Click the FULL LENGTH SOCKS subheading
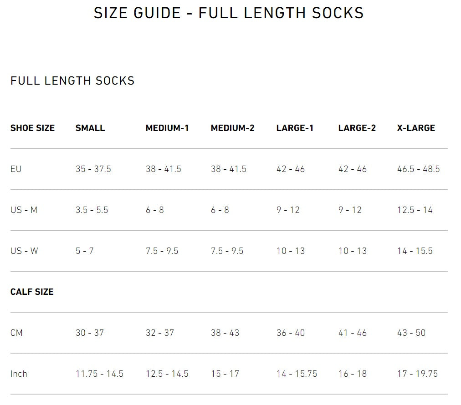The width and height of the screenshot is (461, 405). click(x=72, y=81)
